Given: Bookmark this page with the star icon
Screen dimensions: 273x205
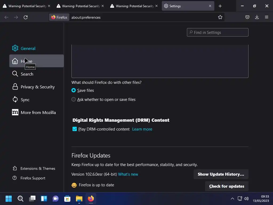Looking at the screenshot, I should pyautogui.click(x=220, y=17).
